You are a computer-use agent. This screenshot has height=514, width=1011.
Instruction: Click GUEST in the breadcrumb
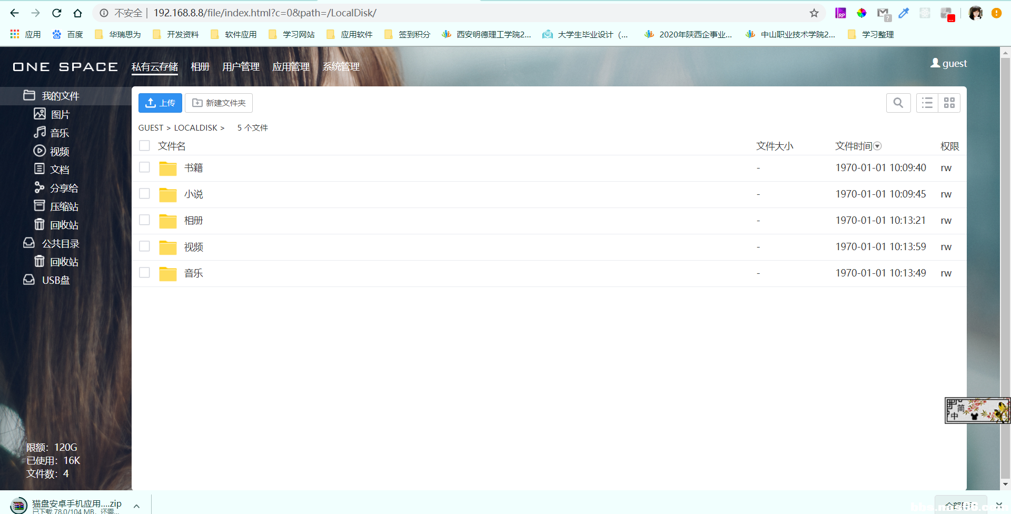(151, 127)
